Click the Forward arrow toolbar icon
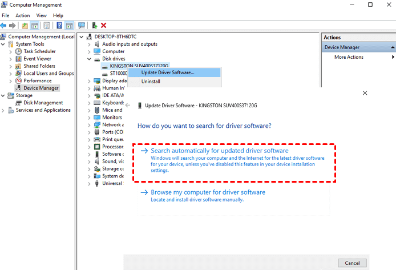The width and height of the screenshot is (396, 270). 12,25
